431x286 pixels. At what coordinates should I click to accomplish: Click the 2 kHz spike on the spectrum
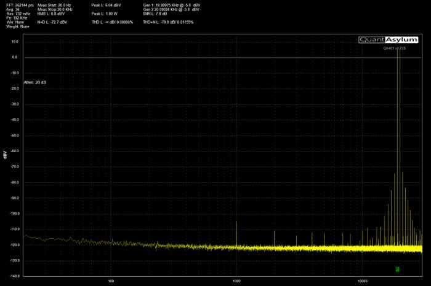point(275,238)
